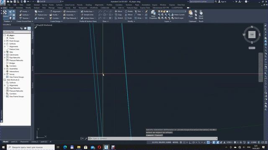
Task: Toggle the annotation visibility icon in status bar
Action: click(218, 142)
